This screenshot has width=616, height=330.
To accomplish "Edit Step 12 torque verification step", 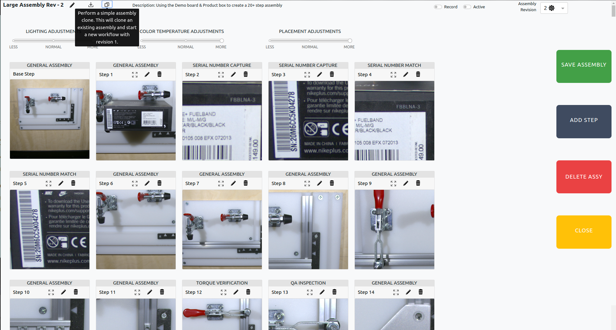I will point(236,292).
